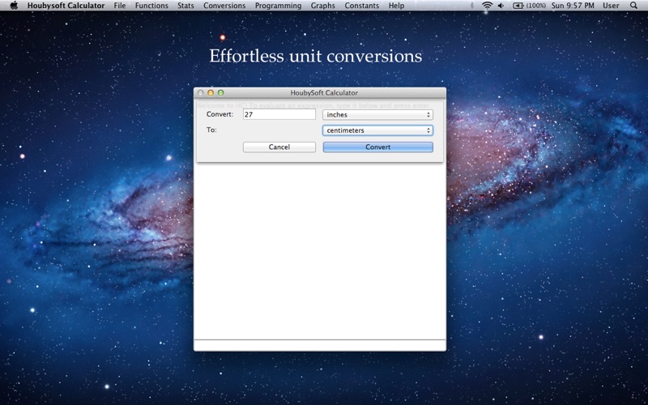
Task: Click the blue Convert button
Action: pyautogui.click(x=377, y=147)
